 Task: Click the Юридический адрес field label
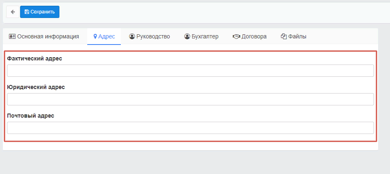(x=36, y=87)
